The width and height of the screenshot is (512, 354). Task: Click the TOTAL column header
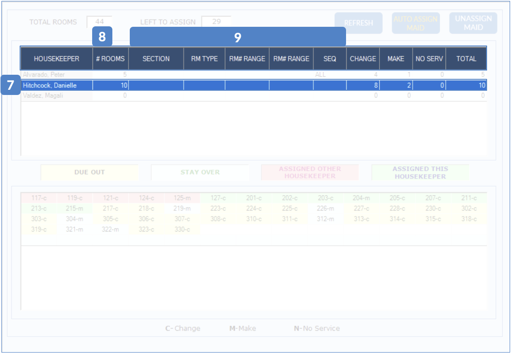(x=466, y=59)
